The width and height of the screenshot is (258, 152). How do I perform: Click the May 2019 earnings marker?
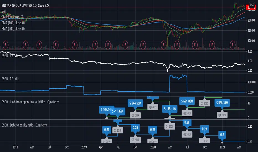[108, 45]
